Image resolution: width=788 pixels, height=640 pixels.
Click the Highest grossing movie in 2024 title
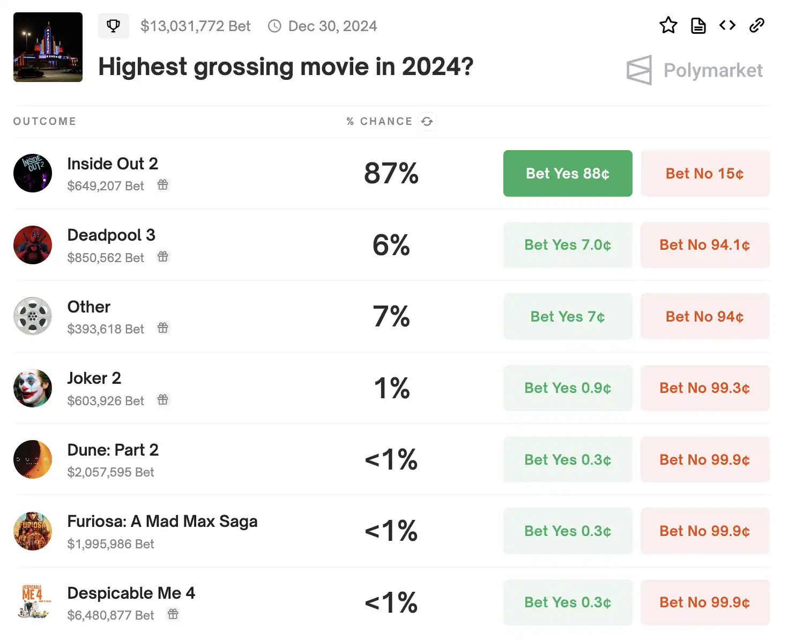coord(286,67)
